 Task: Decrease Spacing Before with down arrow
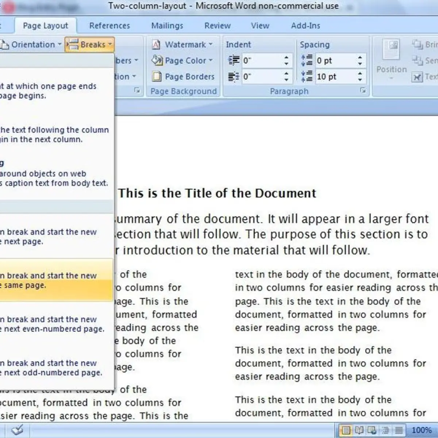click(x=360, y=64)
